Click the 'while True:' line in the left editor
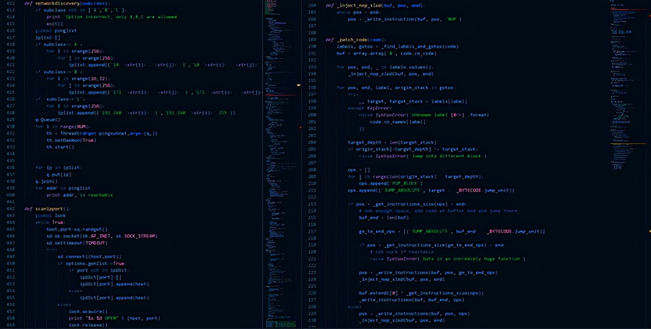The width and height of the screenshot is (651, 329). click(49, 222)
